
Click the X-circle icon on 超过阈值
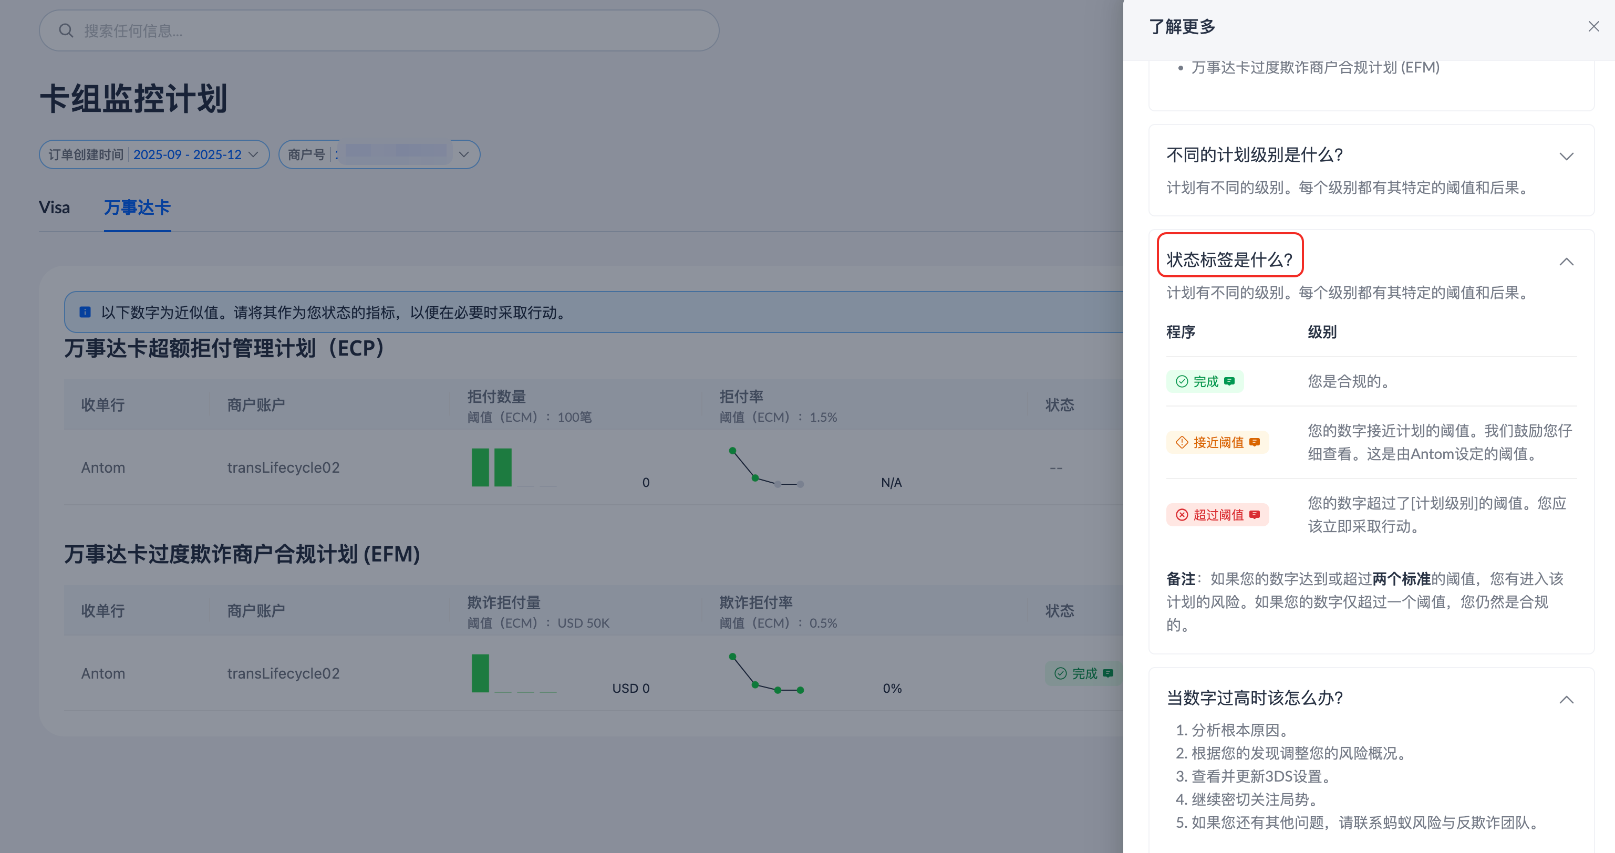(x=1182, y=515)
